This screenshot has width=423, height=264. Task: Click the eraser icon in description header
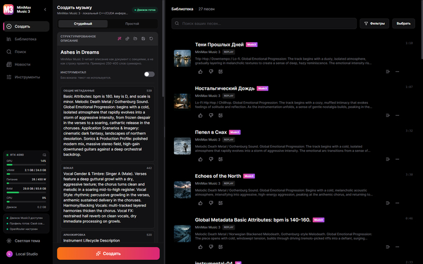click(x=128, y=39)
